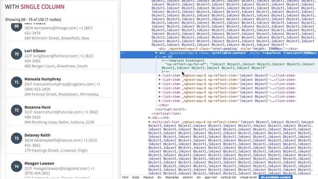Select the closing virtual-scroll tag line
Viewport: 318px width, 179px height.
(170, 109)
